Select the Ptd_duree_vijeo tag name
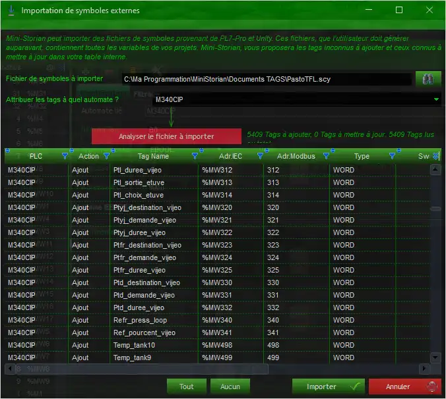 (x=139, y=307)
